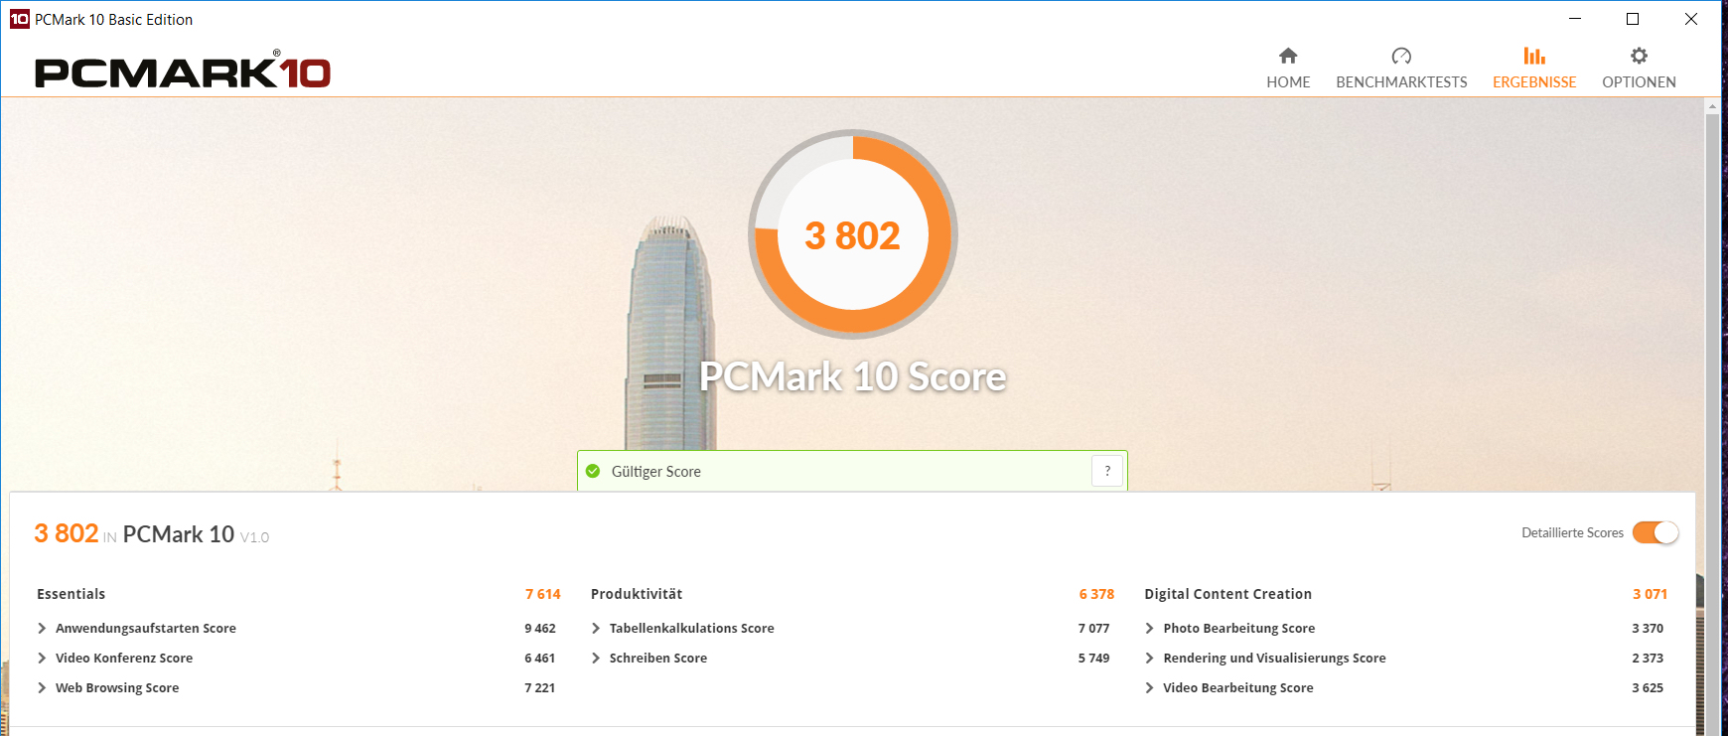Expand Schreiben Score row
Viewport: 1728px width, 736px height.
point(596,658)
